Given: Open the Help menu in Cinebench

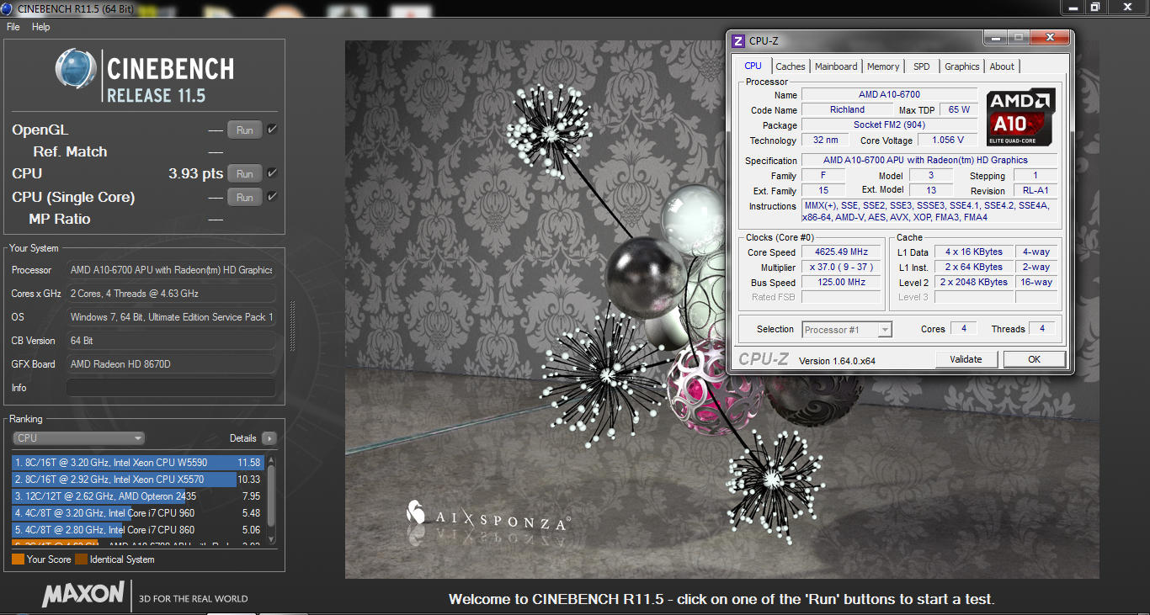Looking at the screenshot, I should tap(41, 27).
